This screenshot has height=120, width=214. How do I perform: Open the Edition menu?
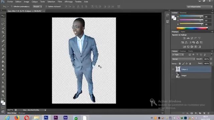coord(18,2)
